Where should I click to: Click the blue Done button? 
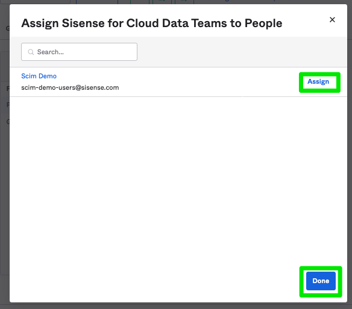(321, 281)
